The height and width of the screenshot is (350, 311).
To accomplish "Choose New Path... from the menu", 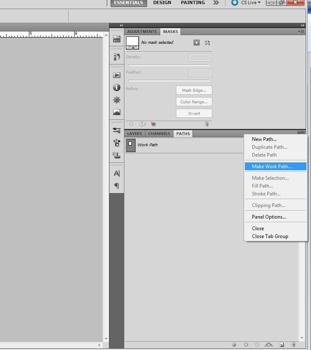I will (x=275, y=139).
